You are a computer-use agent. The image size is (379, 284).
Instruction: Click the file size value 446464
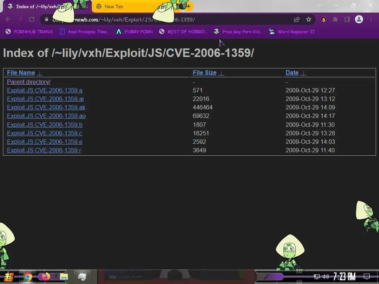[x=202, y=107]
